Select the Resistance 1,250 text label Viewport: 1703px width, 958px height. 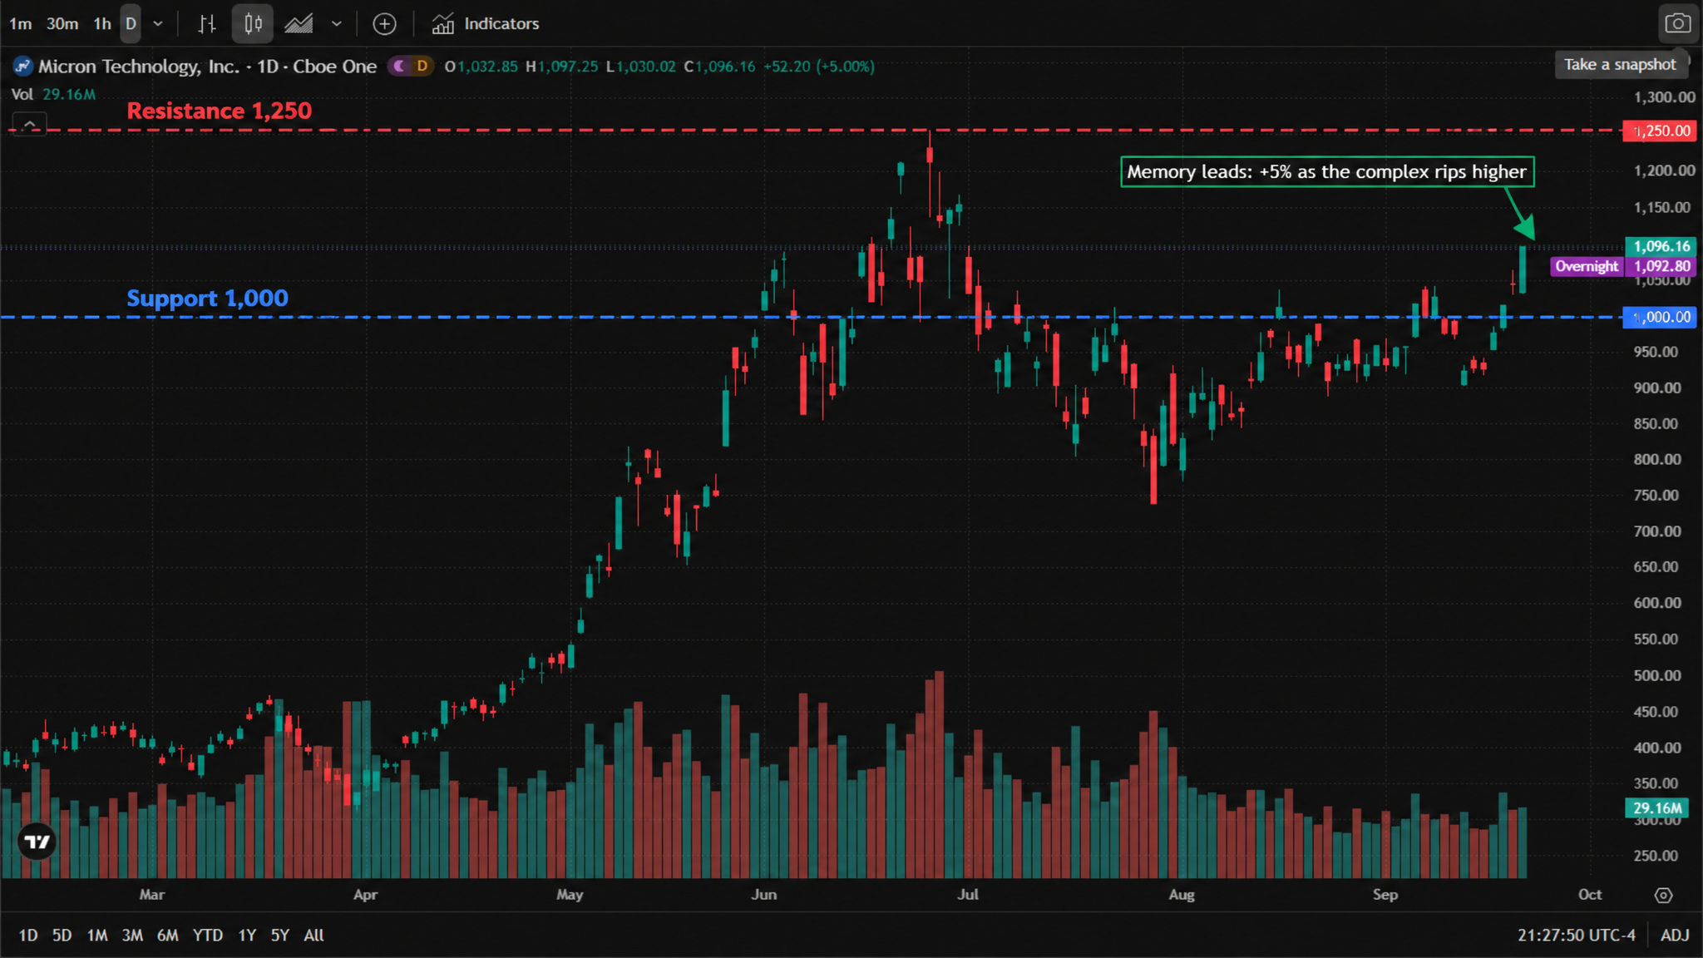(x=220, y=111)
